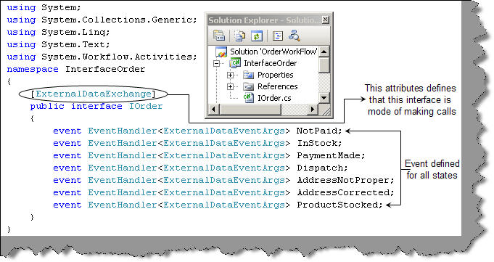Click the ProductStocked event name
Screen dimensions: 494x262
pos(337,205)
